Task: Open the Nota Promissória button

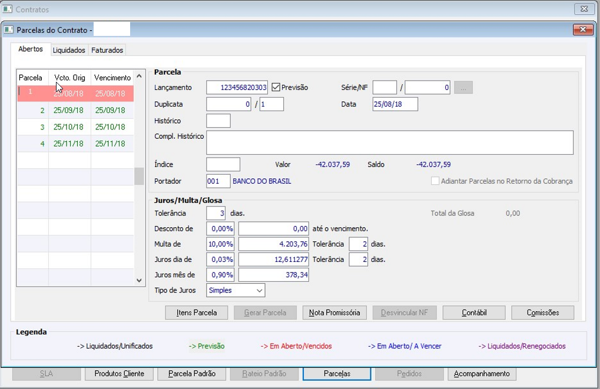Action: click(334, 312)
